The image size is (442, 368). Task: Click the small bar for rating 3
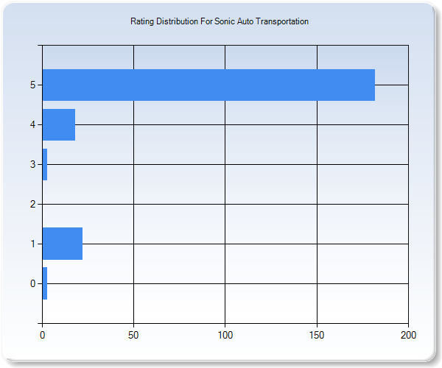pos(45,164)
